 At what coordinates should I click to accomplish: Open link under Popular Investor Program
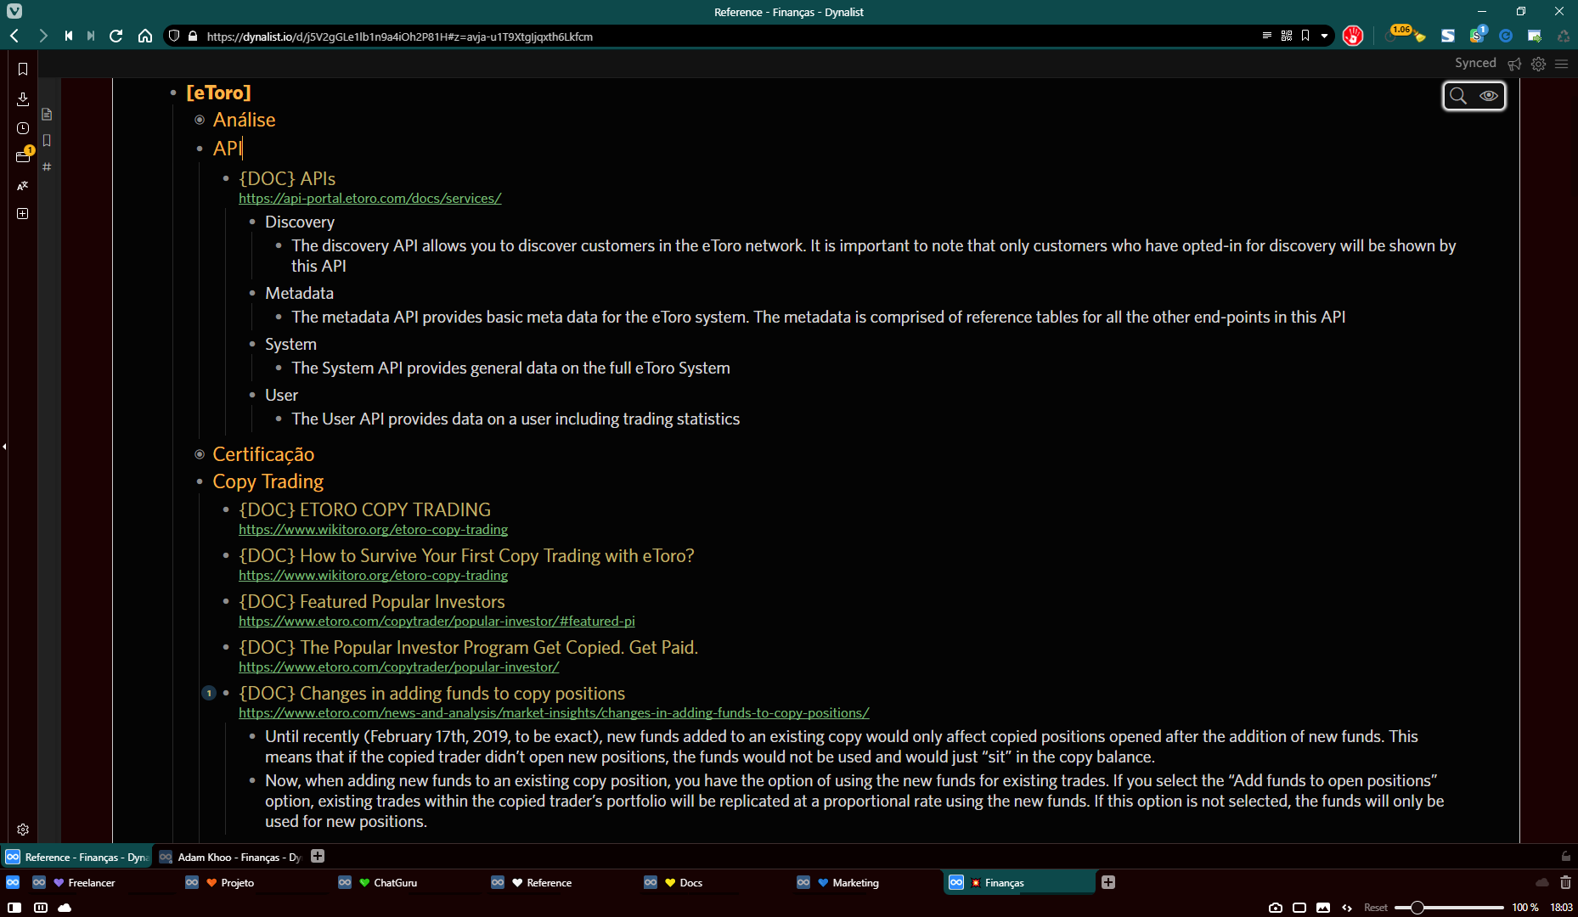(x=398, y=667)
